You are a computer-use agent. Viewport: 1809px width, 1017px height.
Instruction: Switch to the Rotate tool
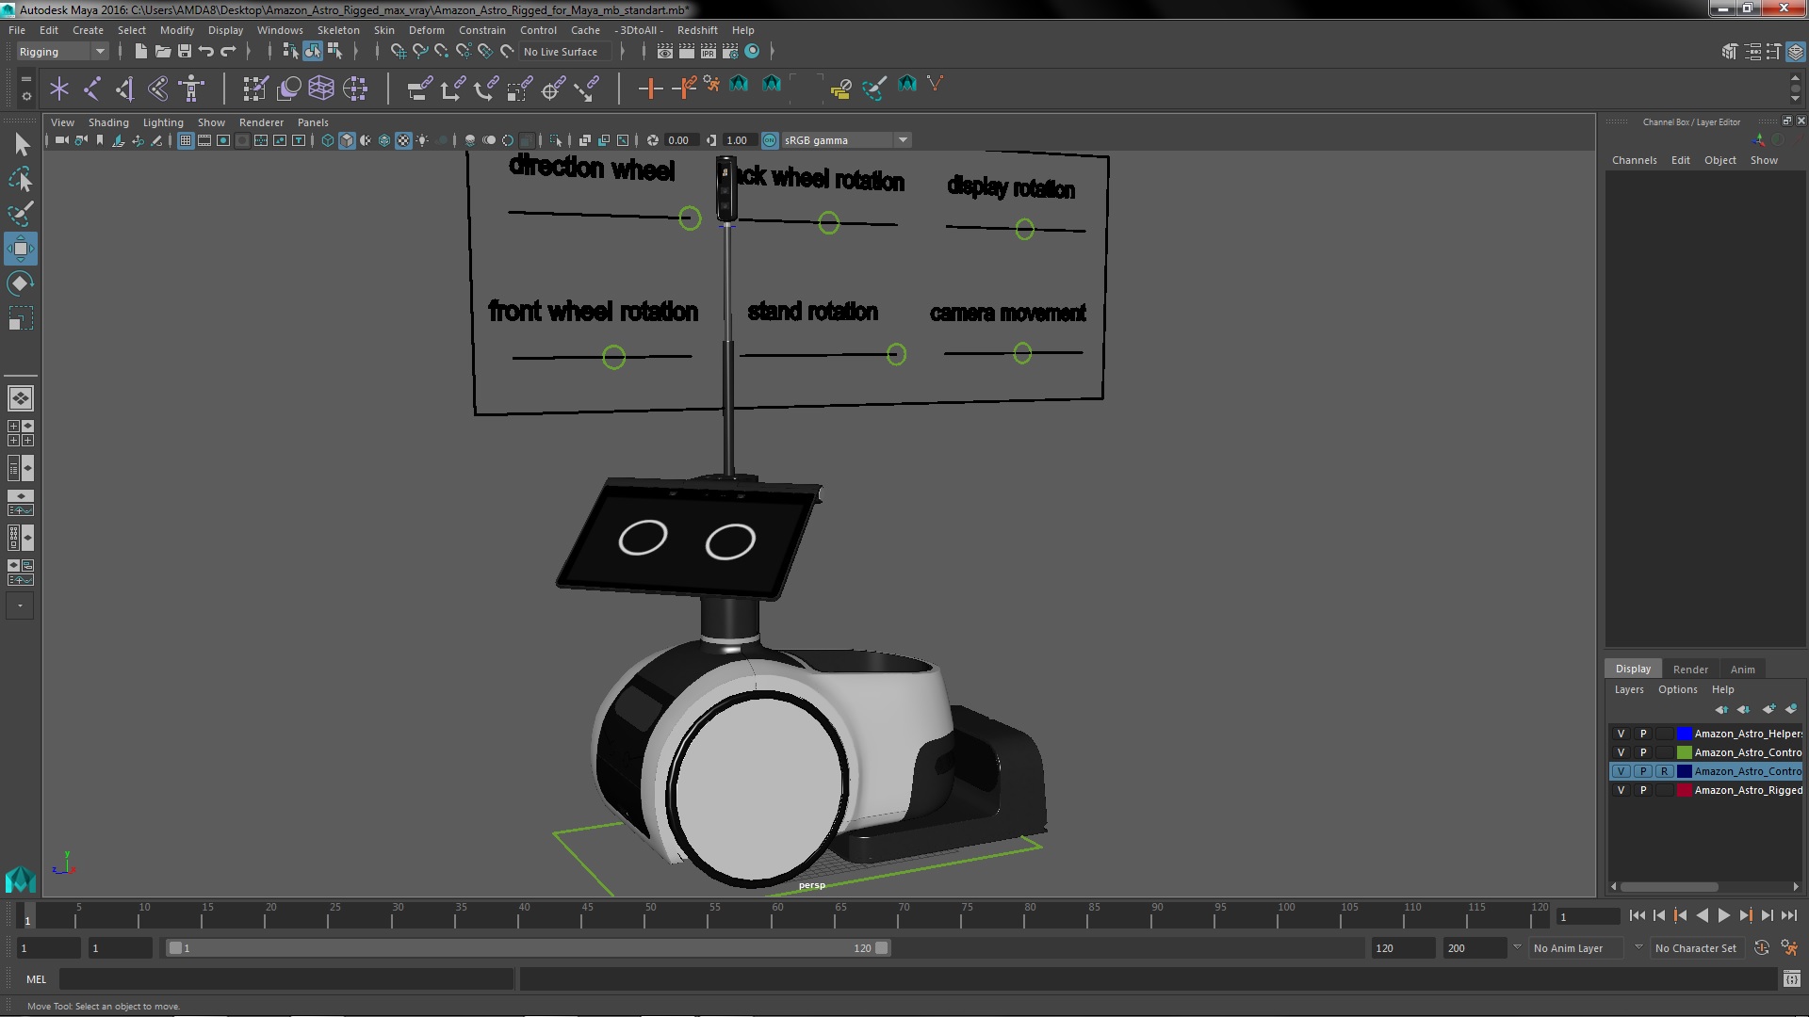21,283
